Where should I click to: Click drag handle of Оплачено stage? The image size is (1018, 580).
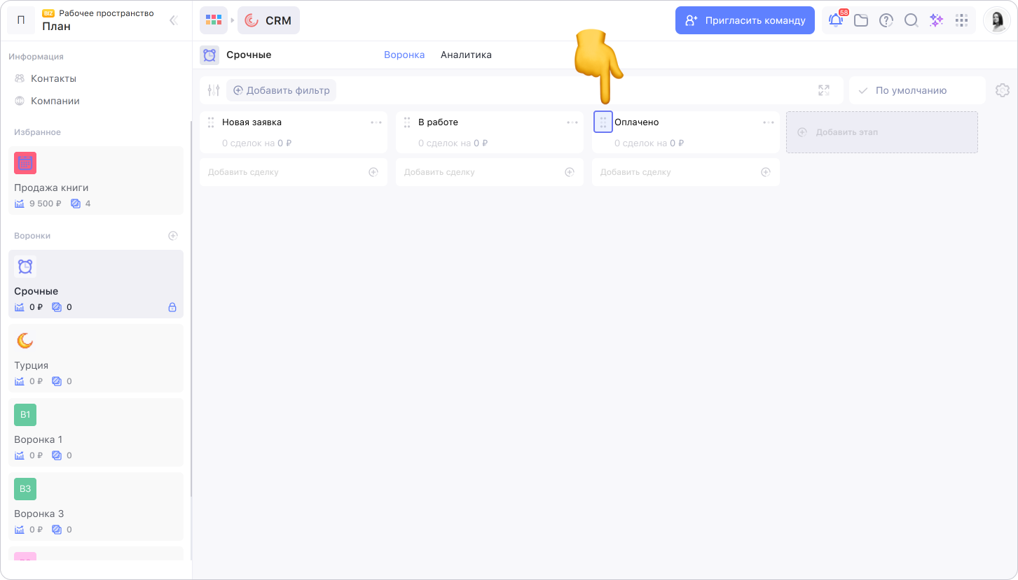click(603, 122)
